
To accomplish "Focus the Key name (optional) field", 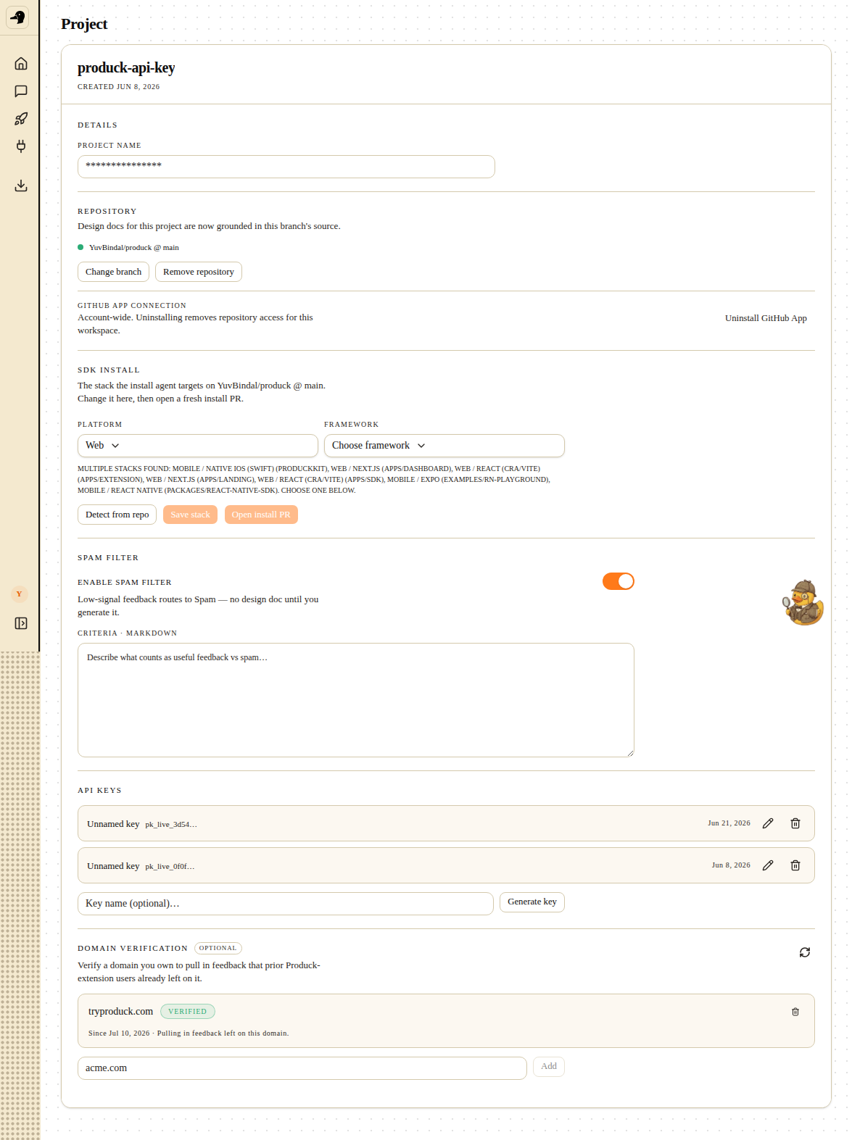I will [x=286, y=904].
